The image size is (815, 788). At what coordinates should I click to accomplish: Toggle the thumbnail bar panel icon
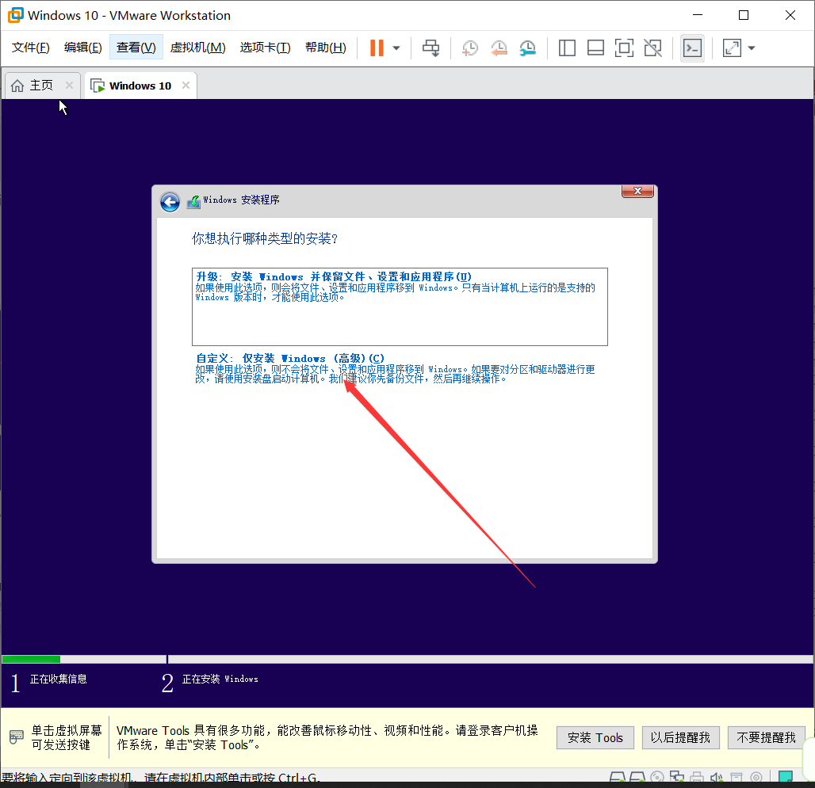[595, 48]
